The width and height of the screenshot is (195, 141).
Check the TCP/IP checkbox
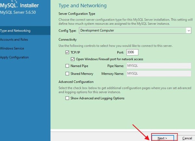pyautogui.click(x=67, y=52)
